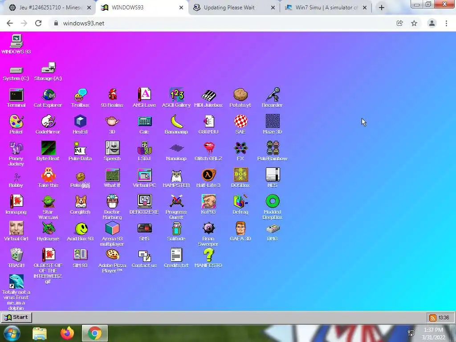The image size is (456, 342).
Task: Open a new browser tab
Action: [x=382, y=8]
